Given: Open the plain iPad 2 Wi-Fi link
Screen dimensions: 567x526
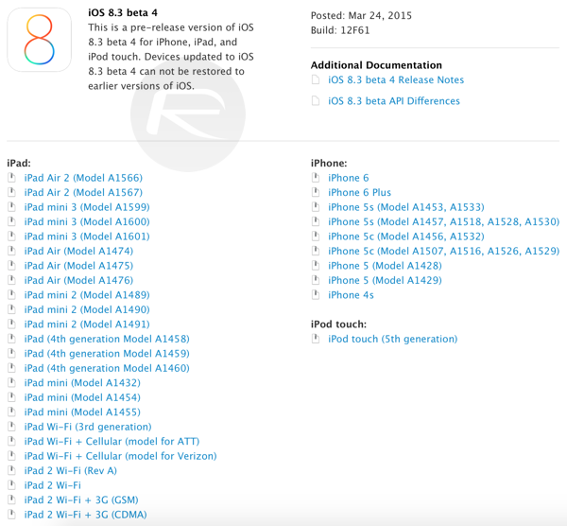Looking at the screenshot, I should tap(52, 485).
